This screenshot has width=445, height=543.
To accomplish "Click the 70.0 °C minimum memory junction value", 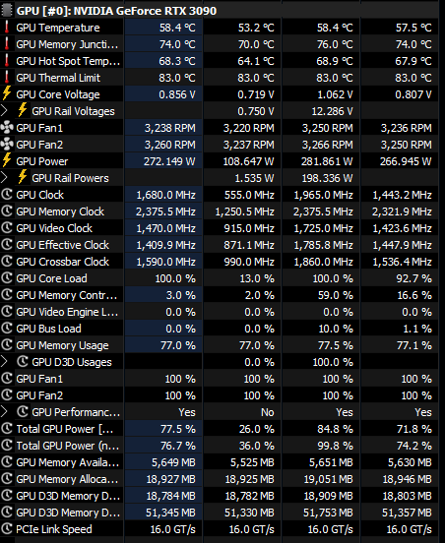I will point(256,44).
